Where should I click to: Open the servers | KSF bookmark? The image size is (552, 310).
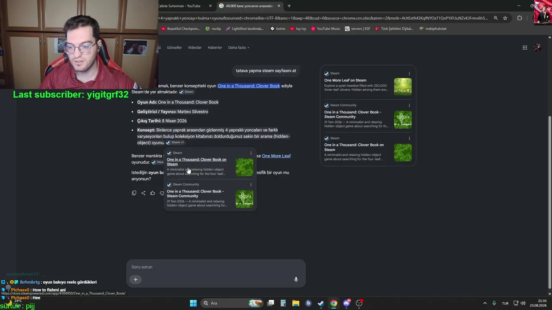coord(358,29)
